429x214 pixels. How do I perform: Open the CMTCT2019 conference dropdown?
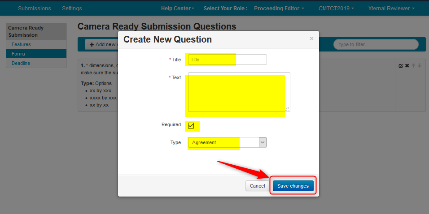coord(336,9)
